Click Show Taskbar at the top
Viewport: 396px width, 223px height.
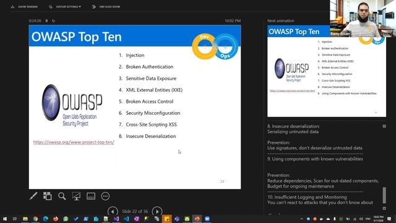(x=25, y=7)
